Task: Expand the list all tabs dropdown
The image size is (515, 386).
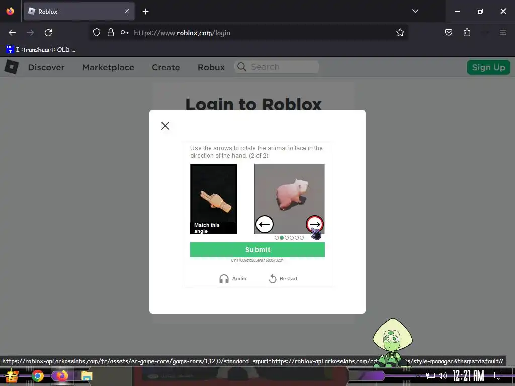Action: (x=415, y=11)
